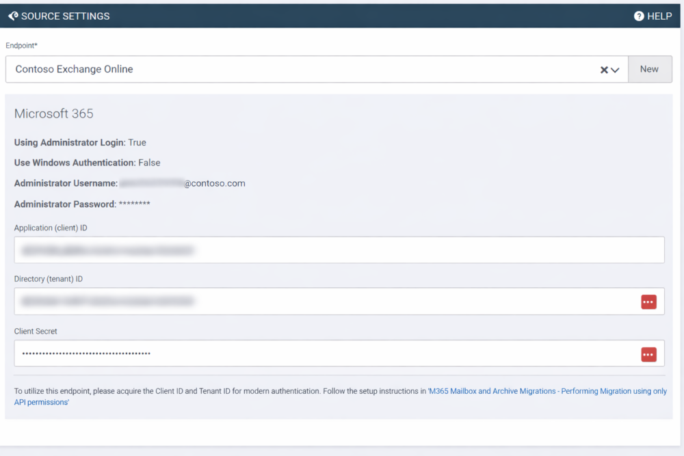Screen dimensions: 684x456
Task: Click the Application (client) ID label
Action: coord(51,228)
